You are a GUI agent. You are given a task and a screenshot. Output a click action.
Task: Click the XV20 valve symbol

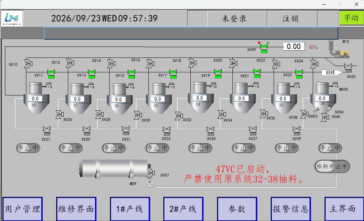click(x=233, y=63)
